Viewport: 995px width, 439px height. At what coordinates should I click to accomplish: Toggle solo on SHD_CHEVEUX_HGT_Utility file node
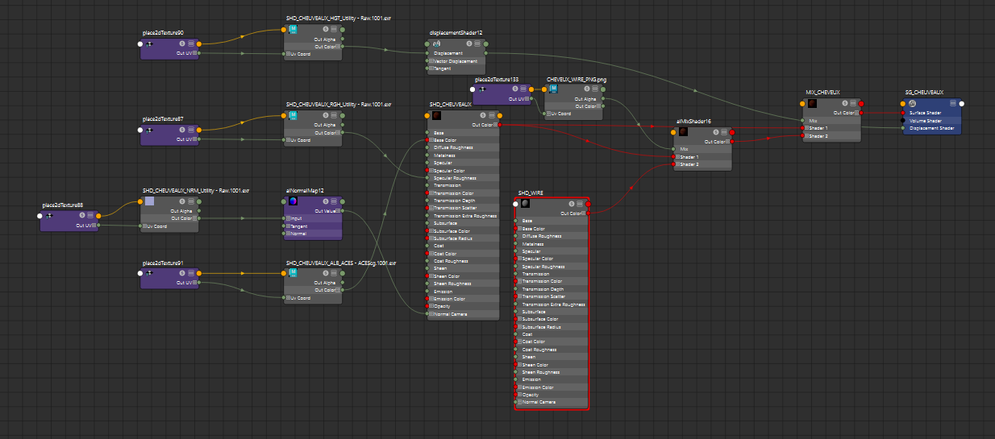pos(326,29)
